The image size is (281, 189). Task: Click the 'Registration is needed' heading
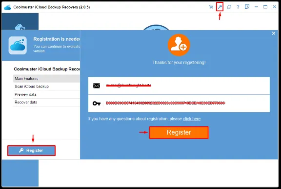(x=57, y=39)
